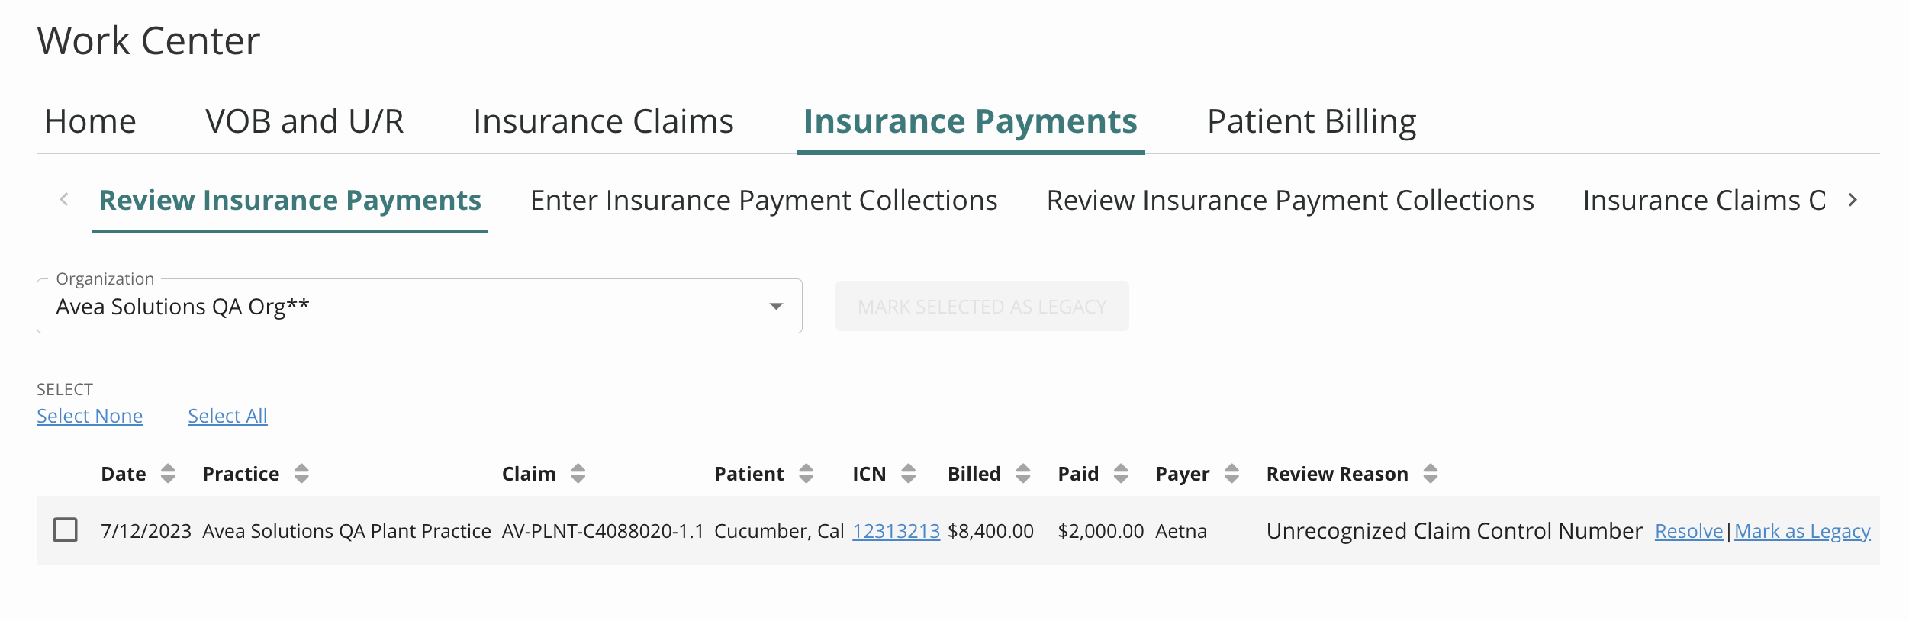The image size is (1909, 621).
Task: Sort table by Paid column arrows
Action: (1121, 474)
